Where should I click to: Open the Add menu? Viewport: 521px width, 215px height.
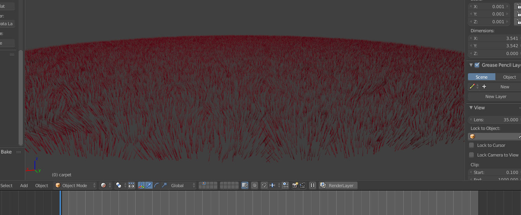[x=24, y=186]
